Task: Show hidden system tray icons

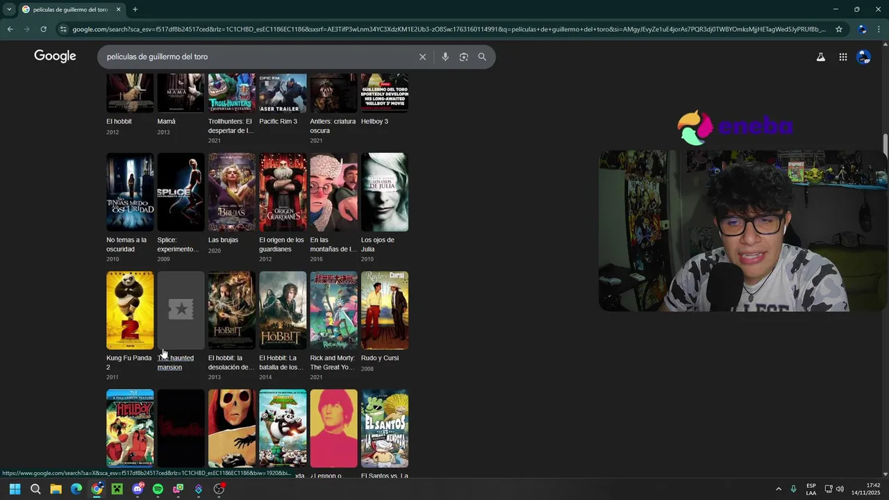Action: click(778, 489)
